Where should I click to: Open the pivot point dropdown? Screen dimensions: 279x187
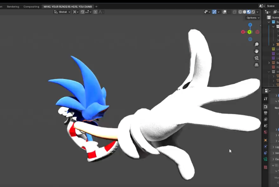(x=76, y=12)
